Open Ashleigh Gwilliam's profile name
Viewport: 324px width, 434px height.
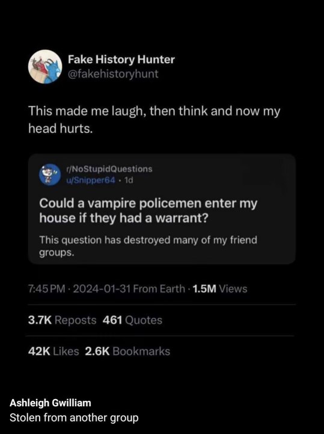click(50, 403)
